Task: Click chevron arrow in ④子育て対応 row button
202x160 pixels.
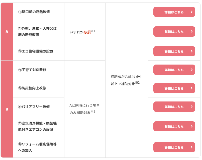Action: (191, 70)
